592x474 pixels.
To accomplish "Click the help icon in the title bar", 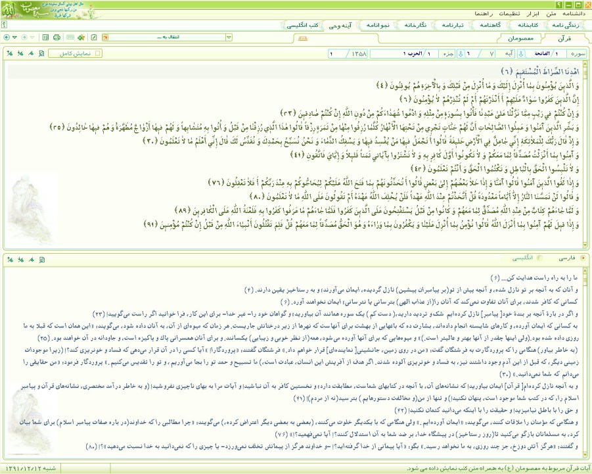I will (x=559, y=5).
